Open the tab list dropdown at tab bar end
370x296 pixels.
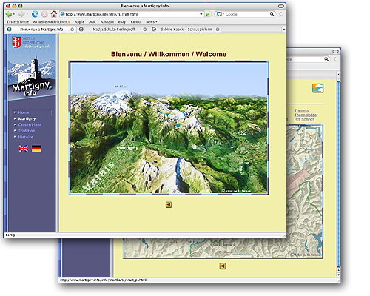(x=284, y=30)
